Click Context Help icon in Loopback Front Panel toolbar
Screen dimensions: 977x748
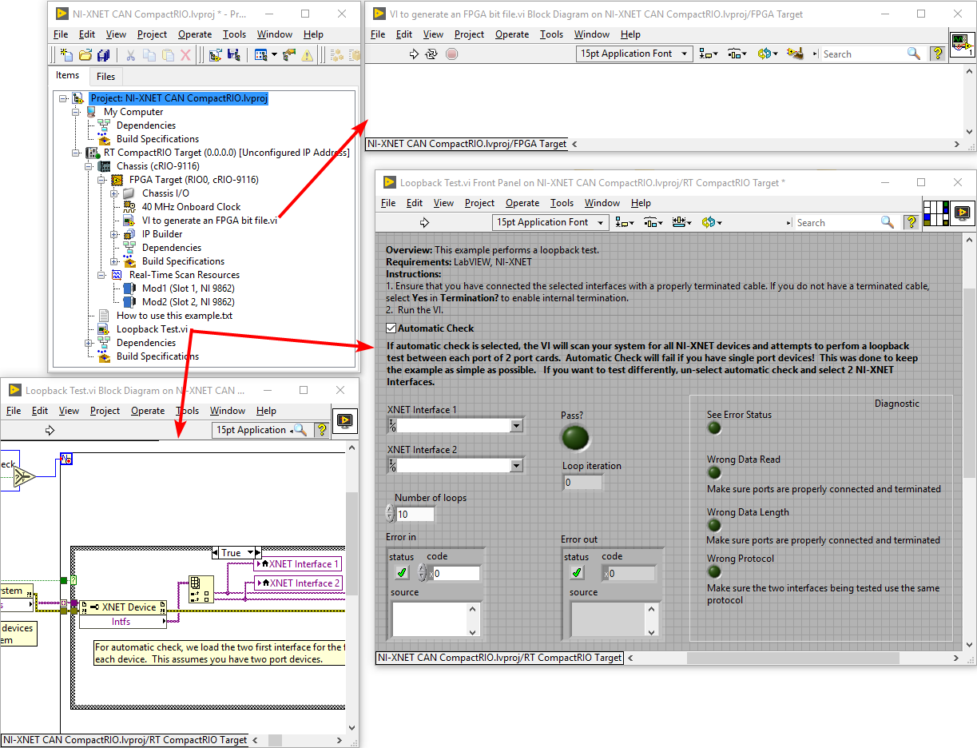(911, 222)
